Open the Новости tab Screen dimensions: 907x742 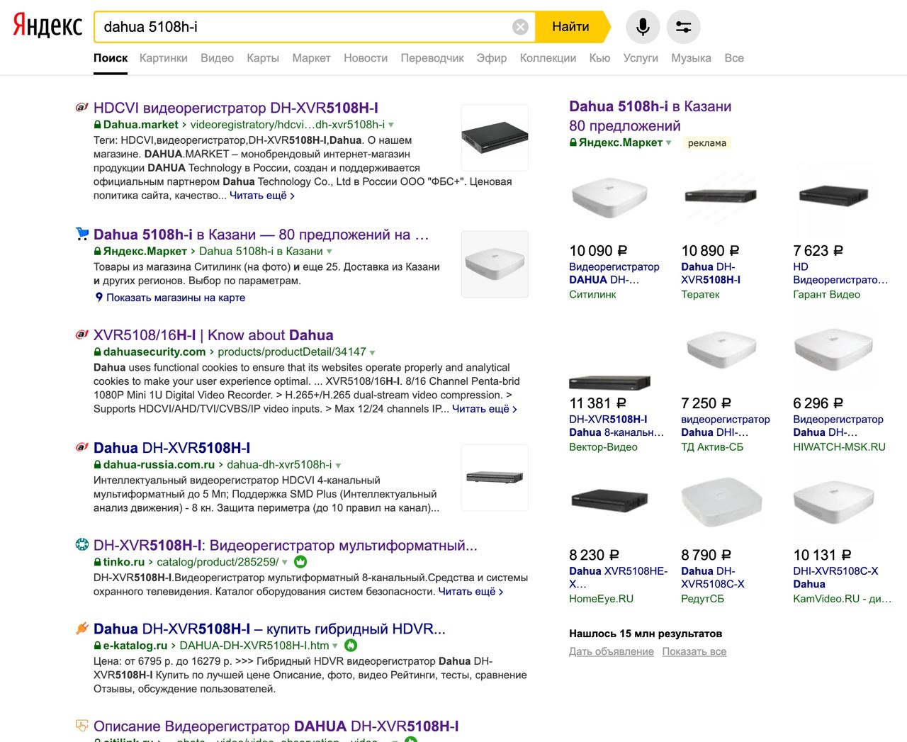coord(366,58)
